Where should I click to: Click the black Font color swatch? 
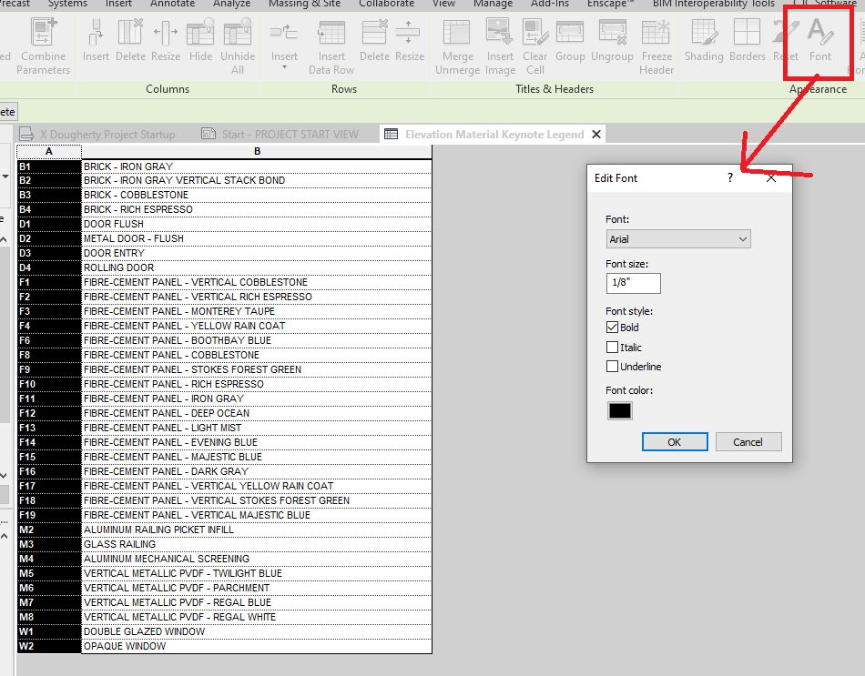point(619,410)
